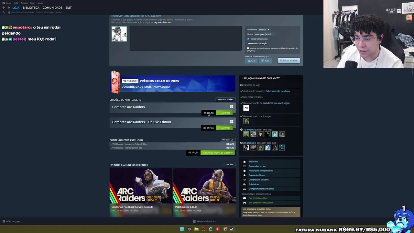Screen dimensions: 414x233
Task: Recommend the game with the Sim thumbs-up
Action: point(252,61)
